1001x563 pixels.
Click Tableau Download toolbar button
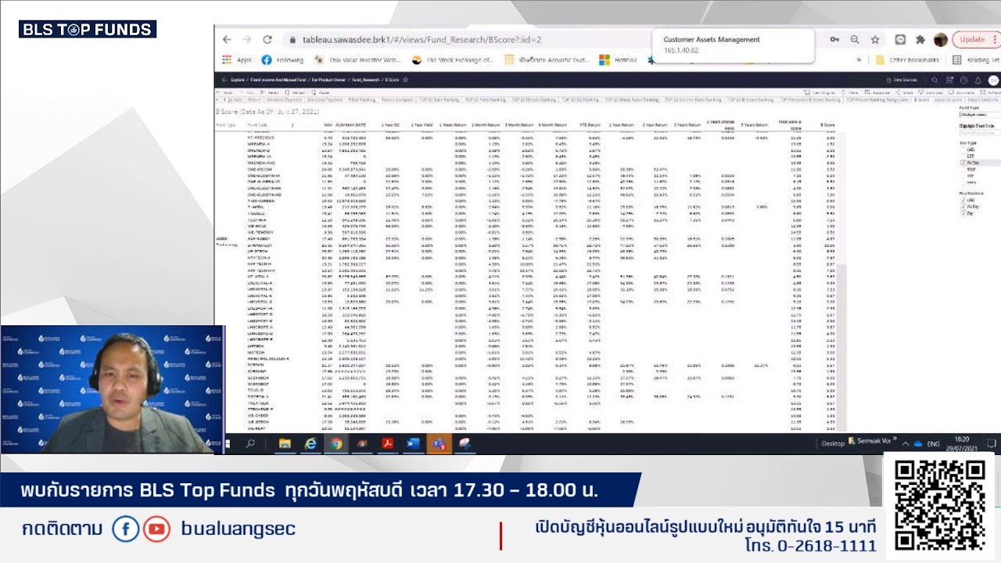931,92
